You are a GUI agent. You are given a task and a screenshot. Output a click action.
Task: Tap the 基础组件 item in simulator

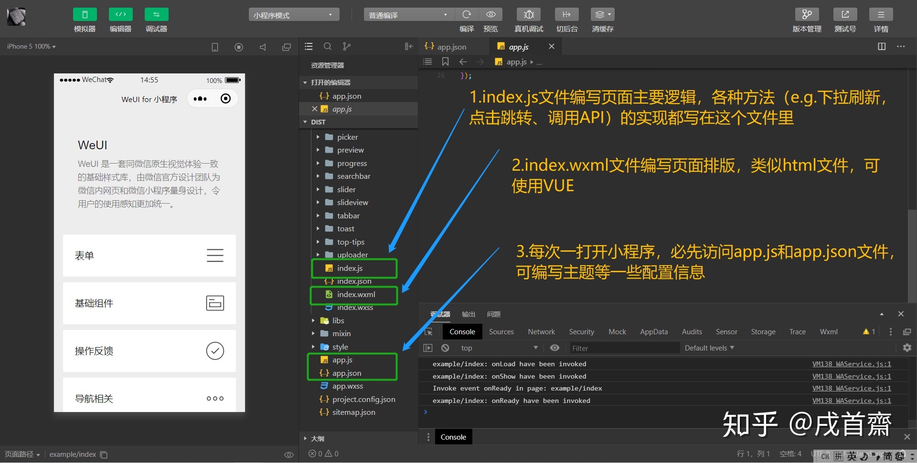tap(149, 303)
